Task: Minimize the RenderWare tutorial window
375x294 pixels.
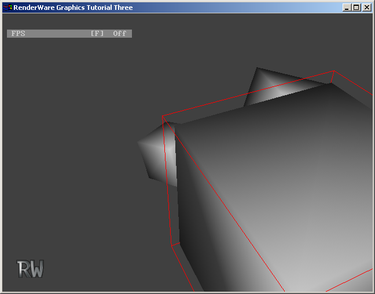Action: pos(347,8)
